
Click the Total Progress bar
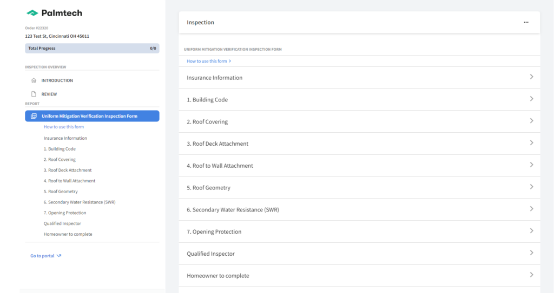point(92,49)
